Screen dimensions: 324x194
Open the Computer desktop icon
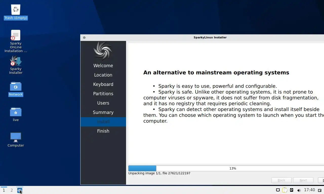point(16,140)
